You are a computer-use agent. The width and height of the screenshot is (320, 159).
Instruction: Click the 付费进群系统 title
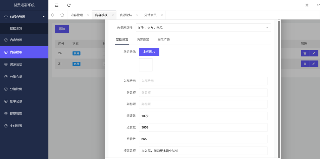pos(24,5)
